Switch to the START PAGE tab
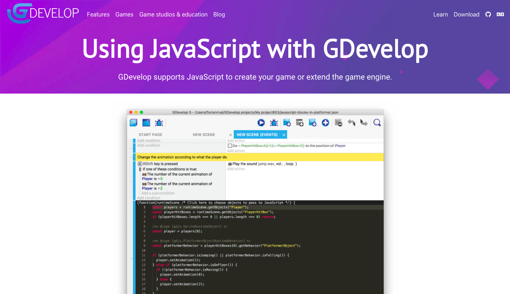The height and width of the screenshot is (294, 510). click(150, 135)
